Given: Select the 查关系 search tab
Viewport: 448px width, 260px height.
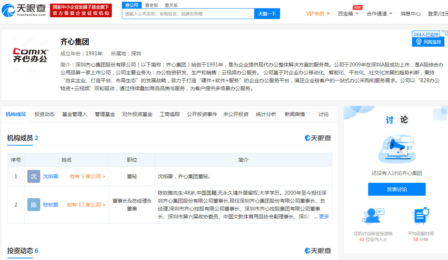Looking at the screenshot, I should pyautogui.click(x=171, y=5).
